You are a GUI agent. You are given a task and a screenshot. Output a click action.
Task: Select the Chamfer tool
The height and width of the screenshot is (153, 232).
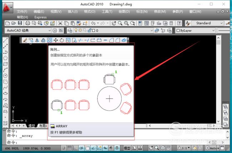112,40
